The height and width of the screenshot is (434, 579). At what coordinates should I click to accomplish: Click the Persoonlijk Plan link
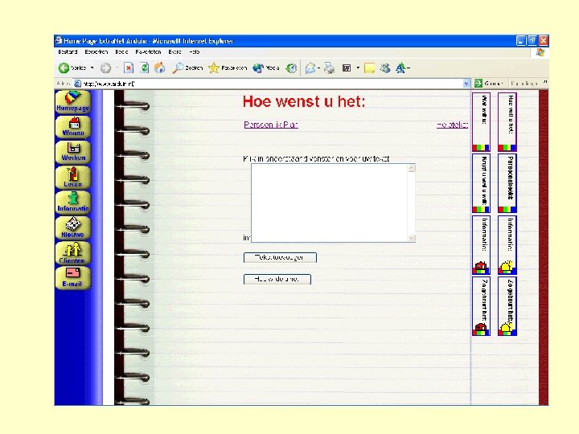click(x=271, y=125)
